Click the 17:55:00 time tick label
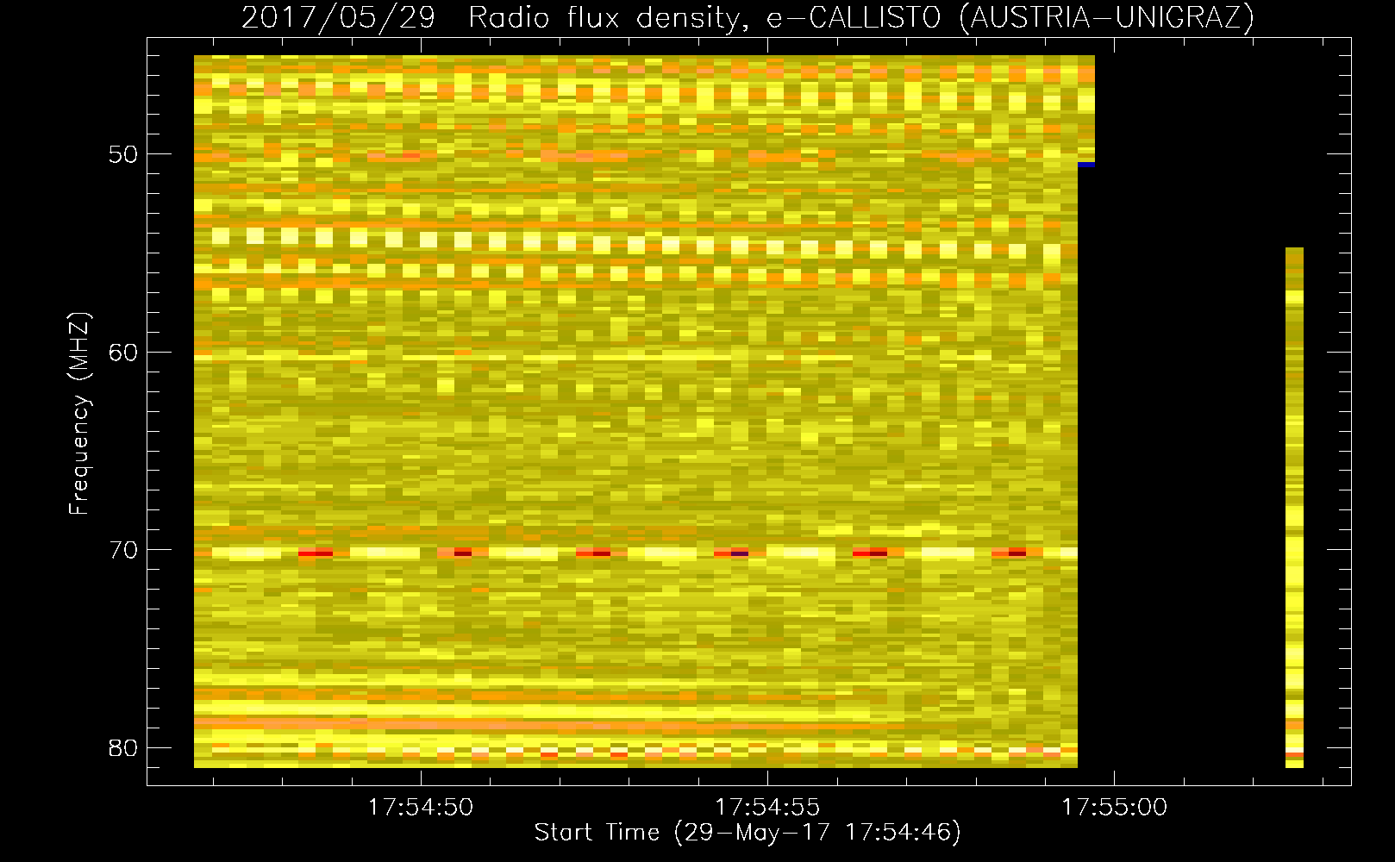The image size is (1395, 862). coord(1114,807)
